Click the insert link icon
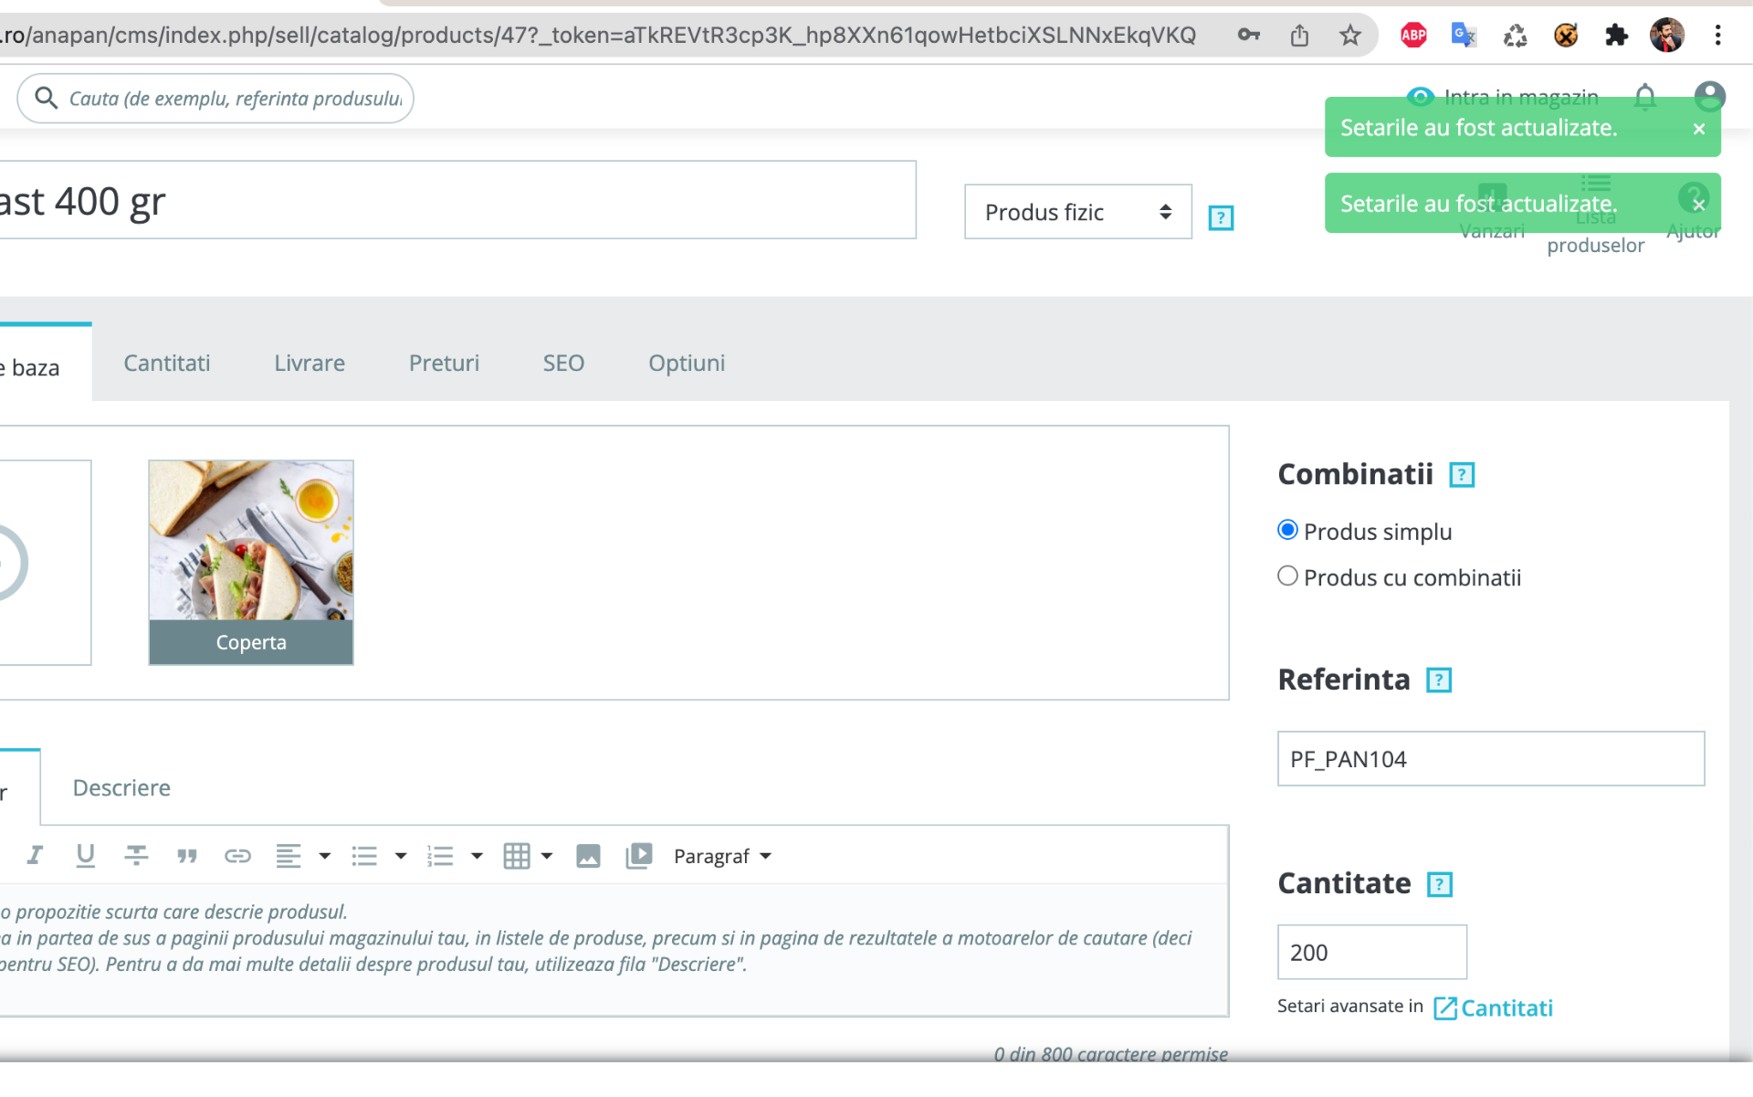 237,856
